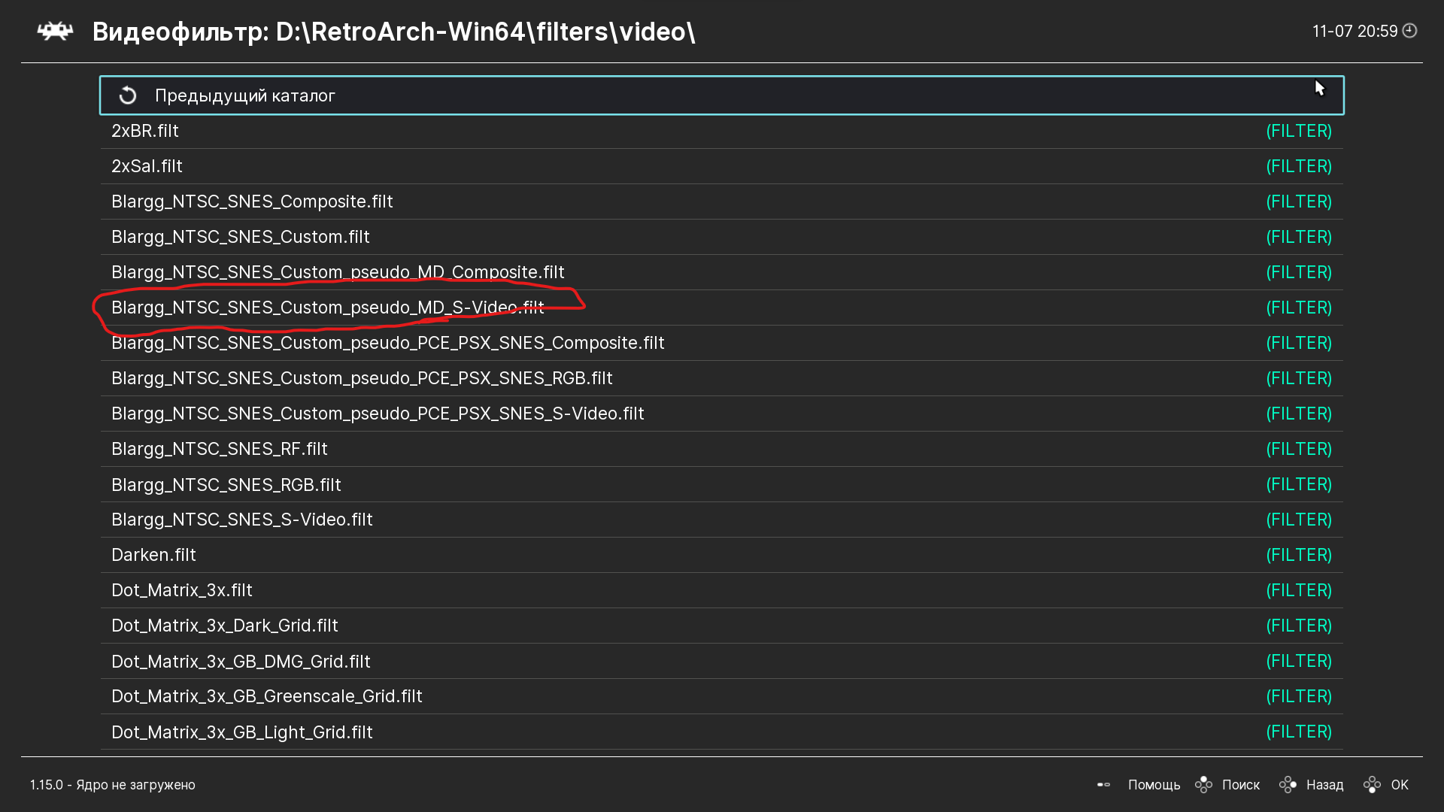Screen dimensions: 1444x812
Task: Click the Search gamepad icon in footer
Action: [1203, 785]
